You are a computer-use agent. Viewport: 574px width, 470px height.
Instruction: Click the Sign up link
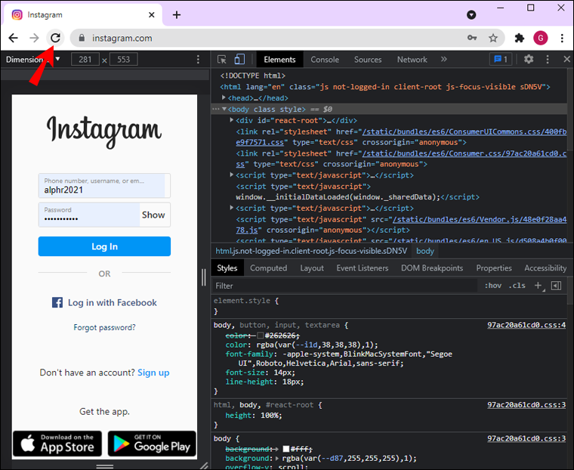[x=153, y=373]
